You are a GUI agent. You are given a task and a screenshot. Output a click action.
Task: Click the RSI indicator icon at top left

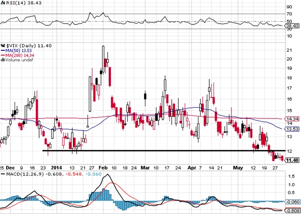(2, 3)
